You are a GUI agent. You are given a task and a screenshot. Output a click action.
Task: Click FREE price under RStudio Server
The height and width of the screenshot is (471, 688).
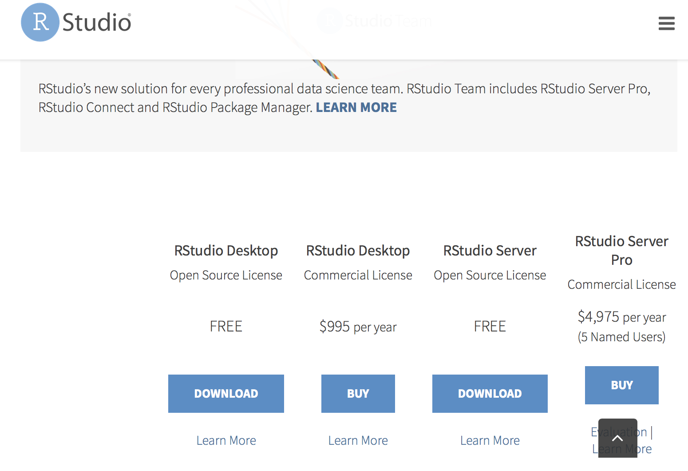pyautogui.click(x=490, y=327)
